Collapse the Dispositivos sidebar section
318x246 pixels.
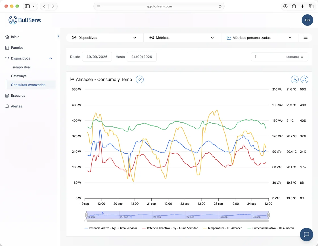tap(51, 58)
